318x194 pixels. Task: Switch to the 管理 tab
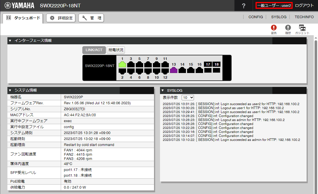coord(91,18)
